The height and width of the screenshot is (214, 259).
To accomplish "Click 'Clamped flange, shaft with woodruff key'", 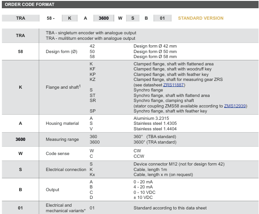I will click(173, 69).
